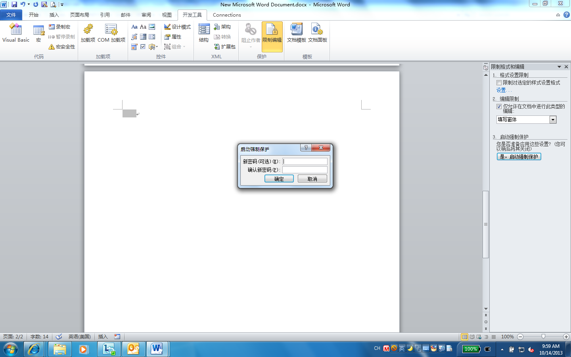Viewport: 571px width, 357px height.
Task: Minimize the ribbon with the caret
Action: click(x=558, y=15)
